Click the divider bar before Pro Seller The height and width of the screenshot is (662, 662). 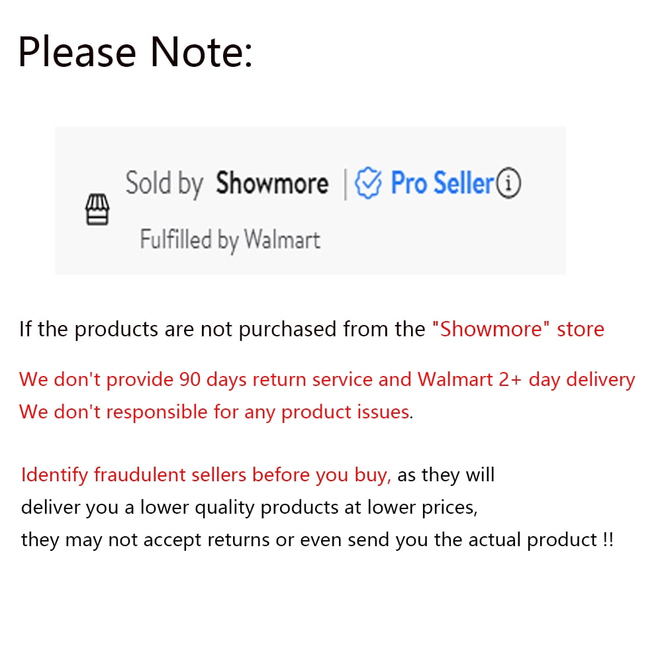click(345, 183)
